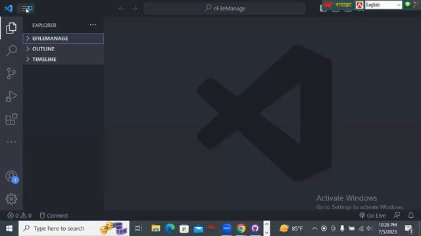Open Microsoft Edge from taskbar
Screen dimensions: 421x236
coord(170,228)
